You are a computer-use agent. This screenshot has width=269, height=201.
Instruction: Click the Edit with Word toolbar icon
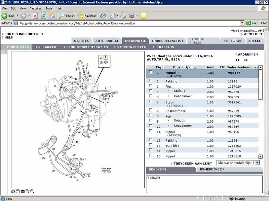pos(131,16)
